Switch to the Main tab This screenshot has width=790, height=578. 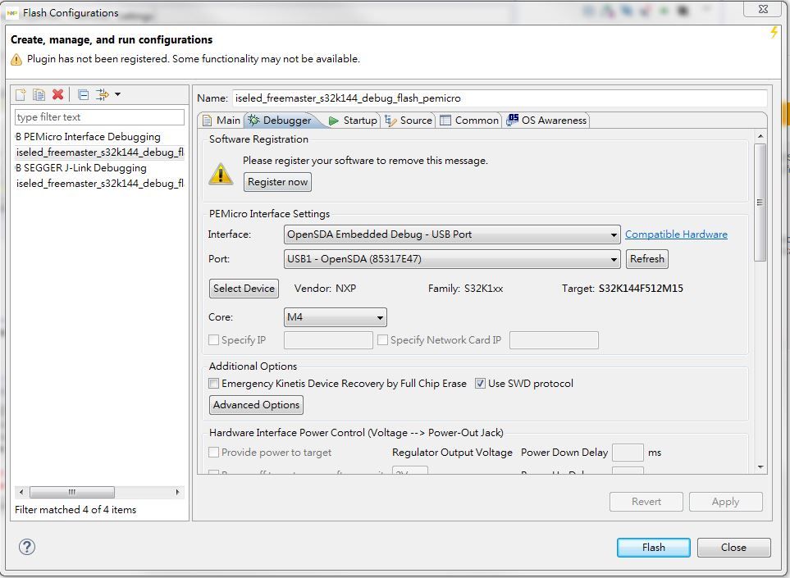point(221,121)
